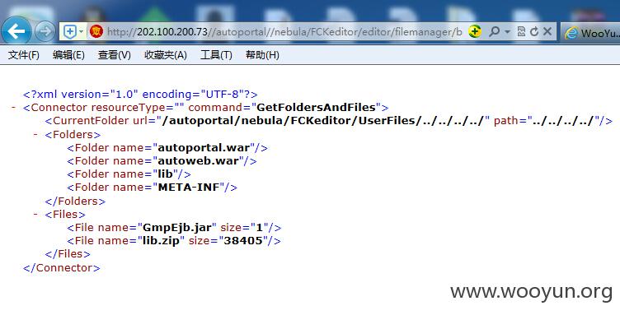Click the green plus icon in address bar
620x315 pixels.
475,31
